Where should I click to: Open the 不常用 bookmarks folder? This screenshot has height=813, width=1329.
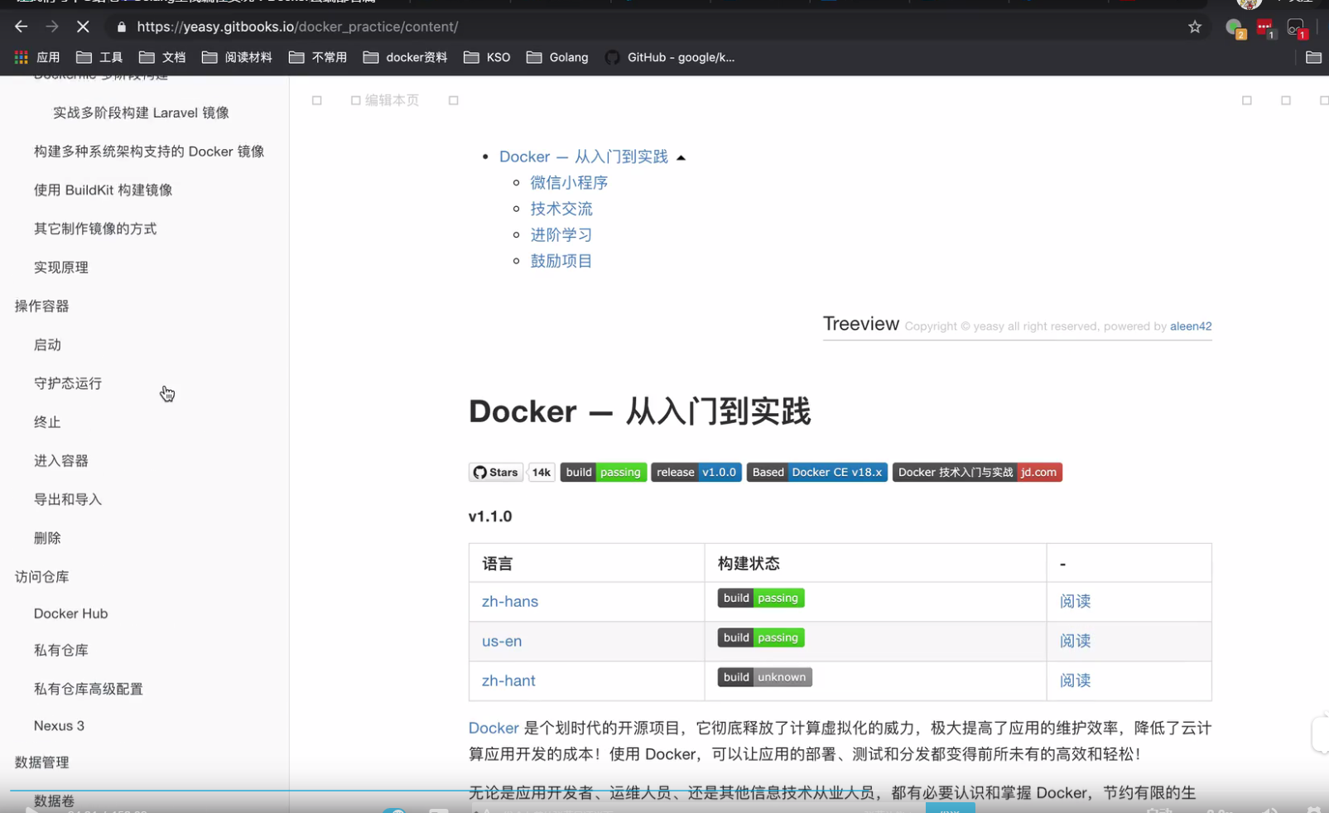click(318, 57)
